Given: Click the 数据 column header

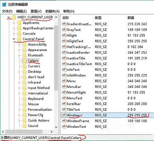Looking at the screenshot, I should 131,18.
